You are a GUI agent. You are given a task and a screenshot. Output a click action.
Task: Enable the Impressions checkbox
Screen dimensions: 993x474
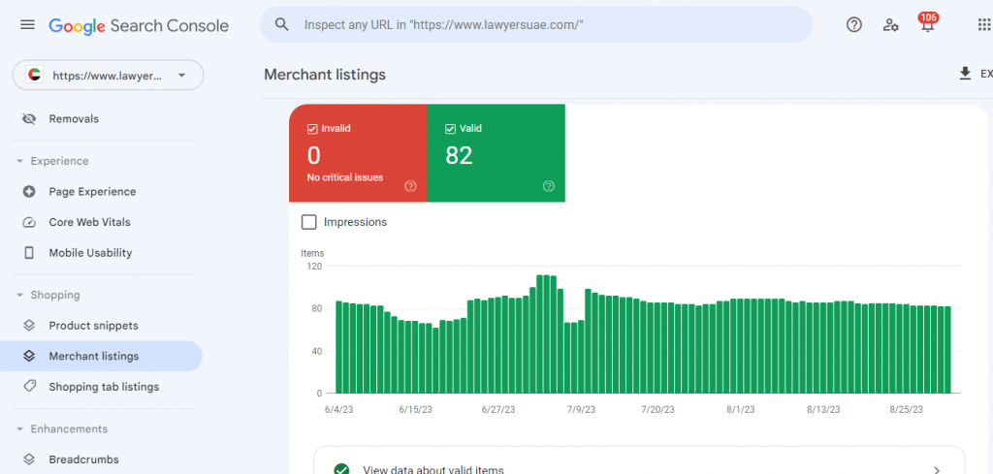pyautogui.click(x=309, y=222)
